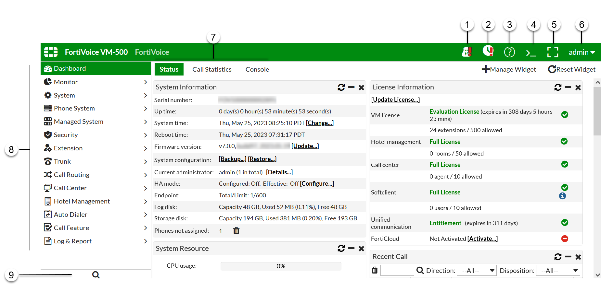Delete unassigned phones trash icon
Screen dimensions: 601x291
pos(236,231)
